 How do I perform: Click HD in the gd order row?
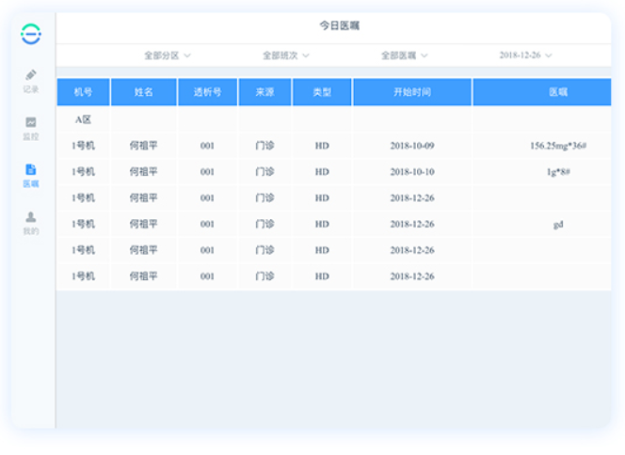click(x=322, y=224)
